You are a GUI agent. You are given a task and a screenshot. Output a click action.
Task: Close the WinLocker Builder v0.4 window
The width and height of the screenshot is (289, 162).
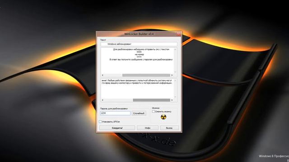click(x=179, y=34)
